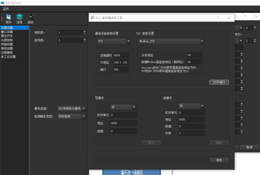Open the 检测触发类型 dropdown

[72, 117]
